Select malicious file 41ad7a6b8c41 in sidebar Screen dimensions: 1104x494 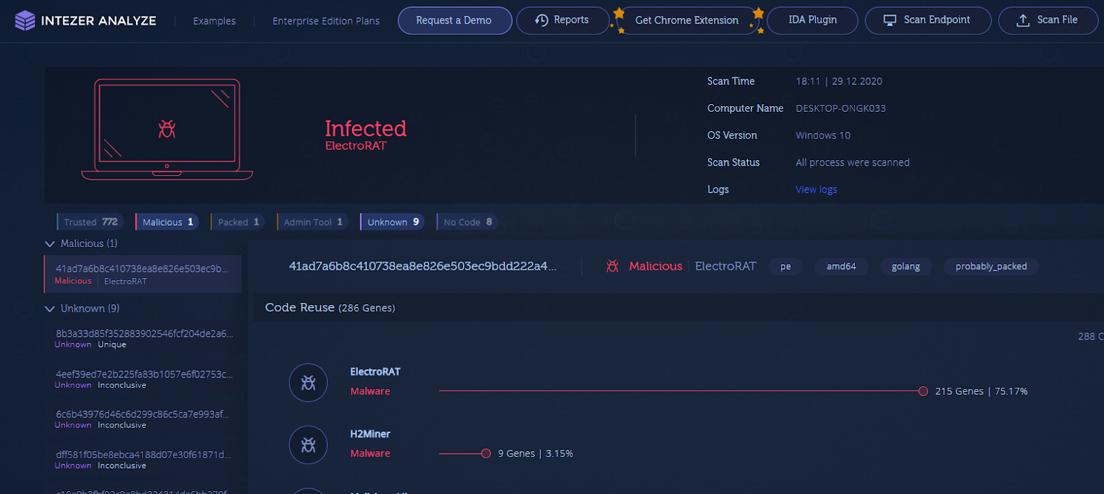(x=143, y=274)
